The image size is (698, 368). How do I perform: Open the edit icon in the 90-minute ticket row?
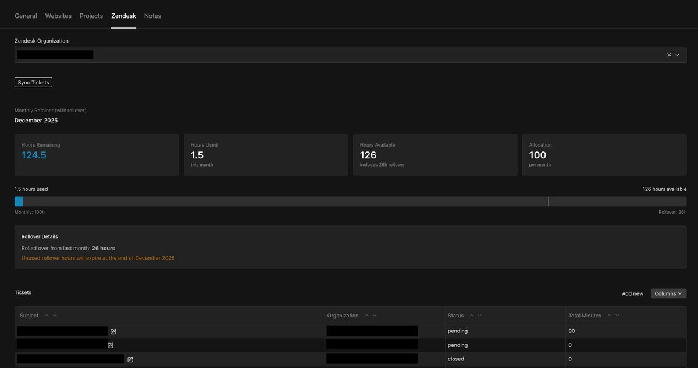click(x=113, y=331)
